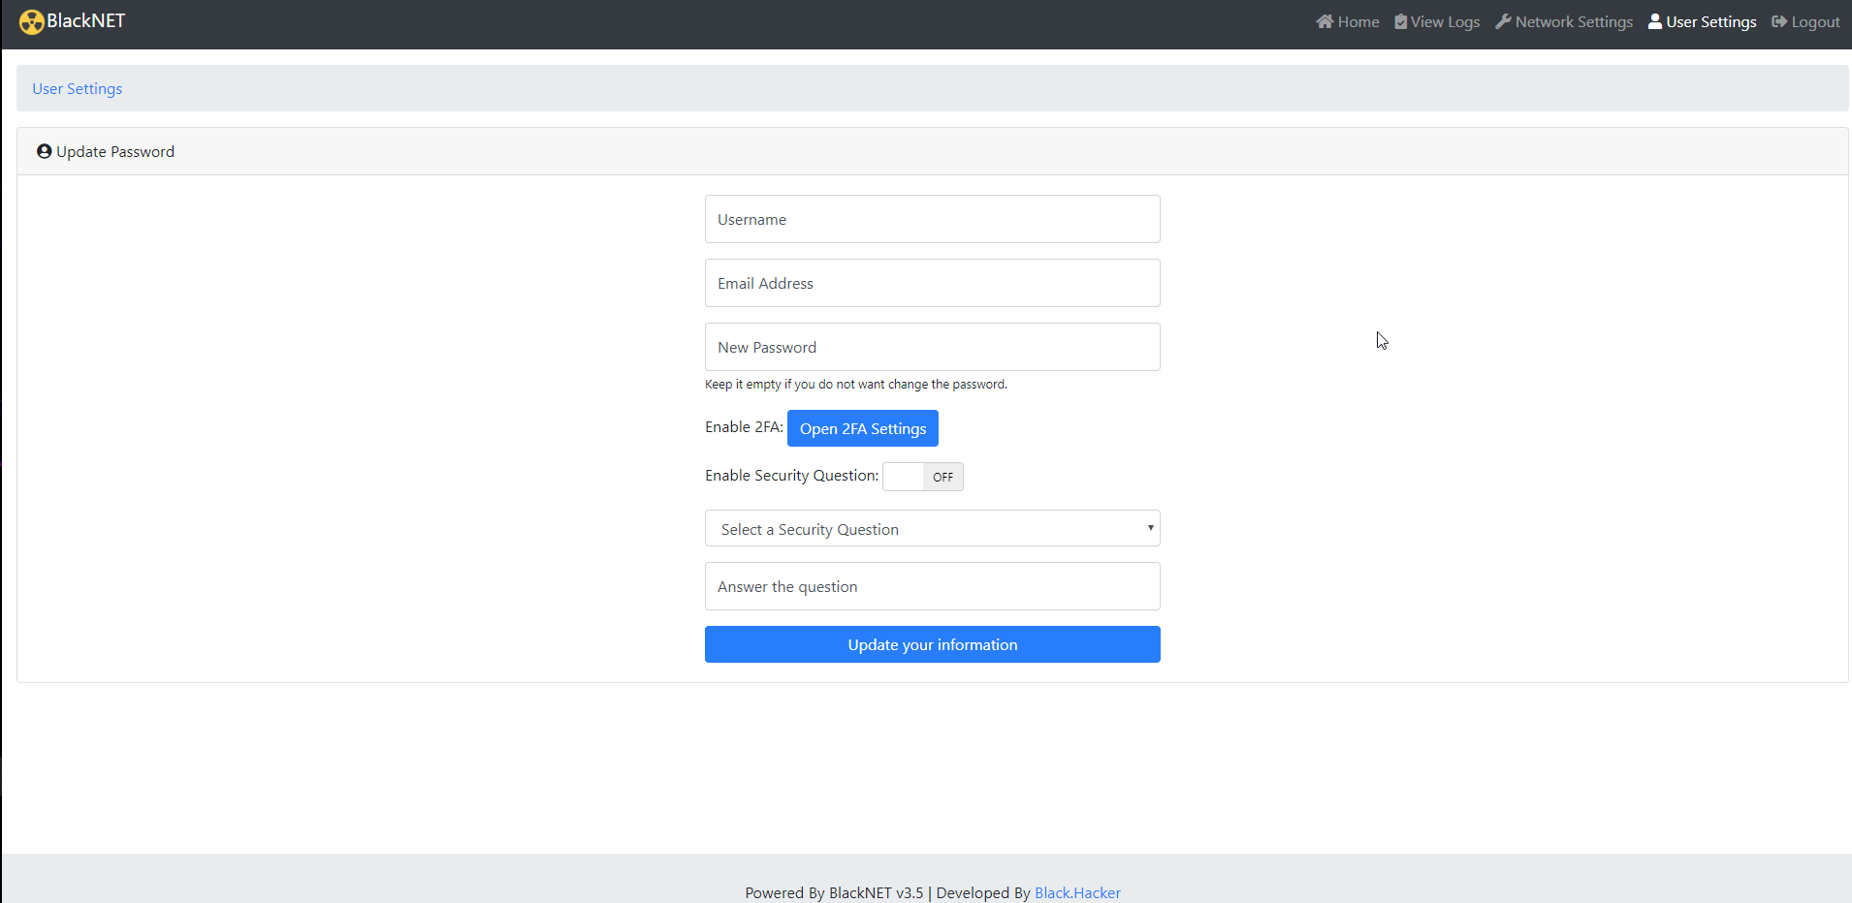Click the Answer the question field
This screenshot has height=903, width=1852.
coord(932,586)
